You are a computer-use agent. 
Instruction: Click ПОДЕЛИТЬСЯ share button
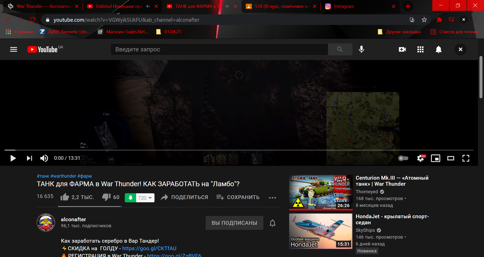185,197
